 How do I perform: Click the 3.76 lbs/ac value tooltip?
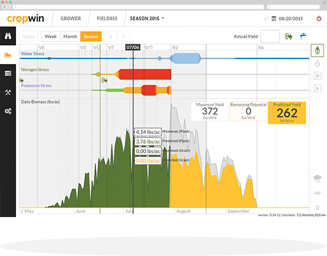(148, 142)
